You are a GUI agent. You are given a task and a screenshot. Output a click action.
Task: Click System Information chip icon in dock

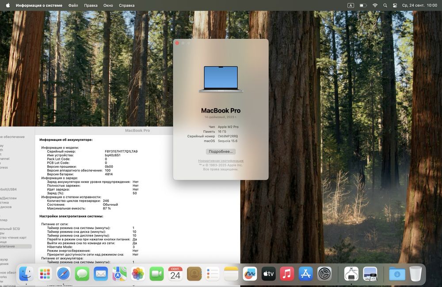click(351, 273)
